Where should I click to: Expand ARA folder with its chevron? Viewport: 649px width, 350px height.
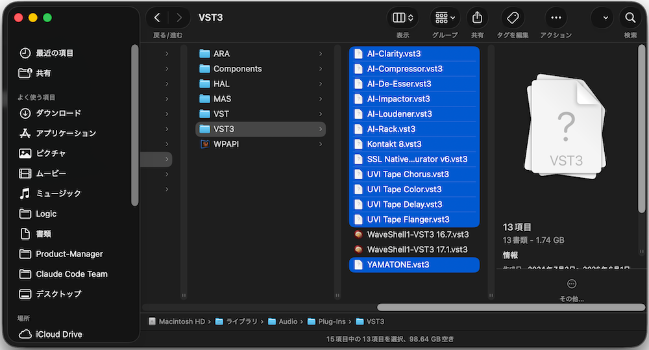pos(321,53)
